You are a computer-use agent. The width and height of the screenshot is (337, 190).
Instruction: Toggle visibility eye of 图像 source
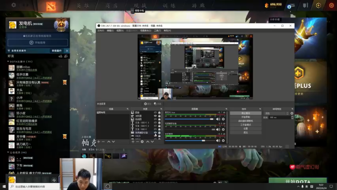pos(155,112)
